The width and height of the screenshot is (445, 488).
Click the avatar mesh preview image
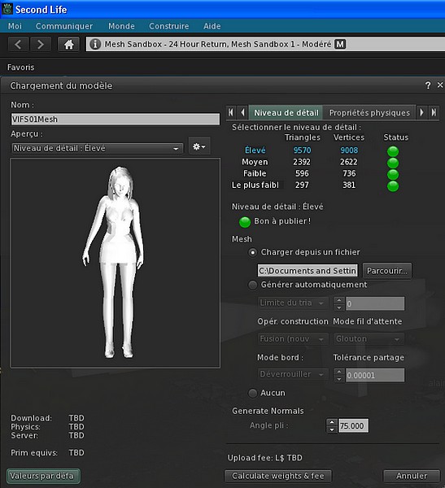(116, 263)
